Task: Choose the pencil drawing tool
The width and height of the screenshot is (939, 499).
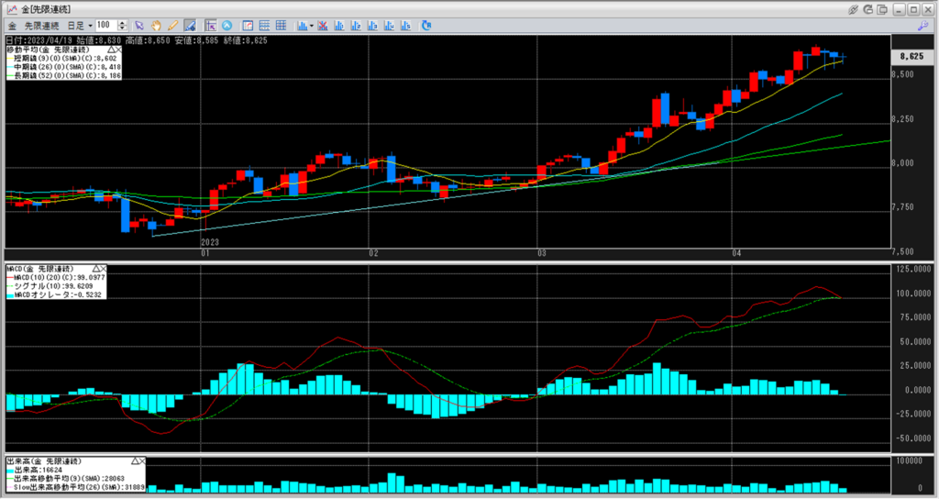Action: click(x=171, y=25)
